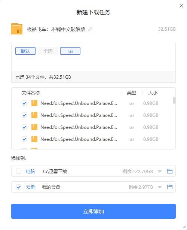
Task: Click the archive icon of the third rar file
Action: [34, 127]
